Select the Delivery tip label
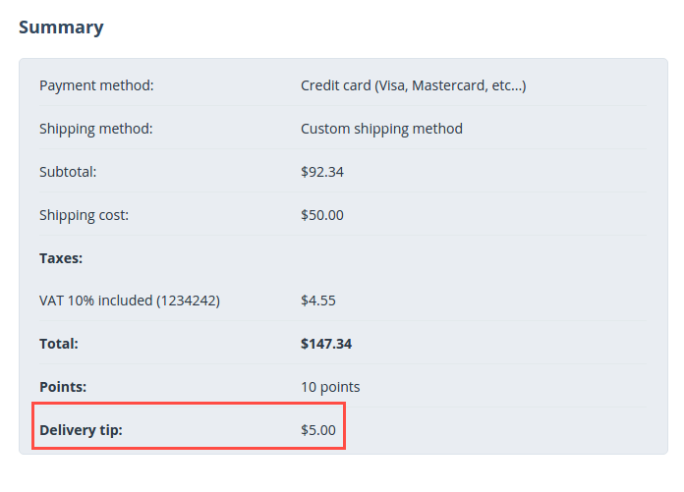 [81, 430]
